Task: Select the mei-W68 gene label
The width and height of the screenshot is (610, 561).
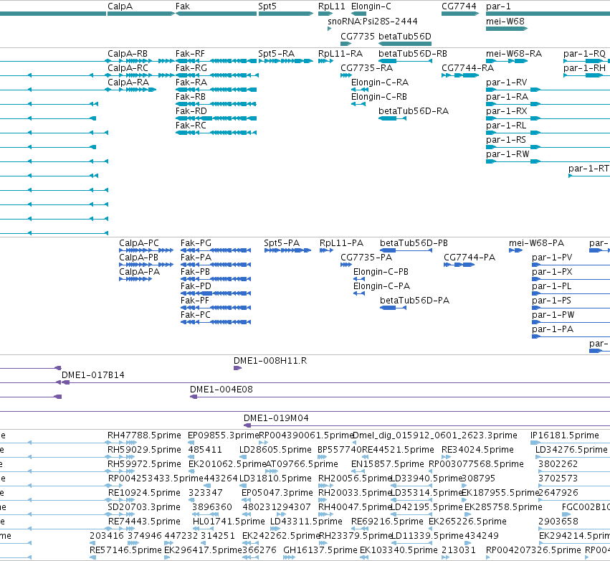Action: coord(505,21)
